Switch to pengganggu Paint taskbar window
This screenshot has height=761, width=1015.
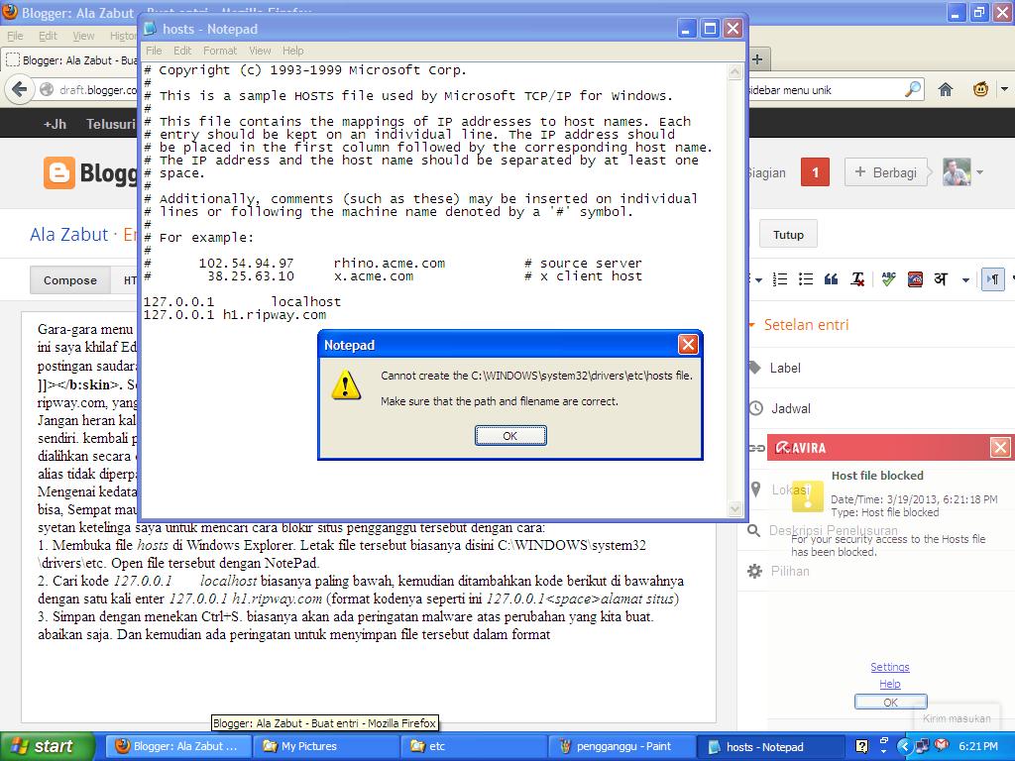[622, 746]
